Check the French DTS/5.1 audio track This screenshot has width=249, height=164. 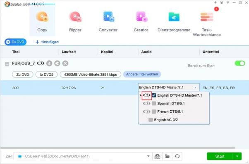click(x=154, y=112)
